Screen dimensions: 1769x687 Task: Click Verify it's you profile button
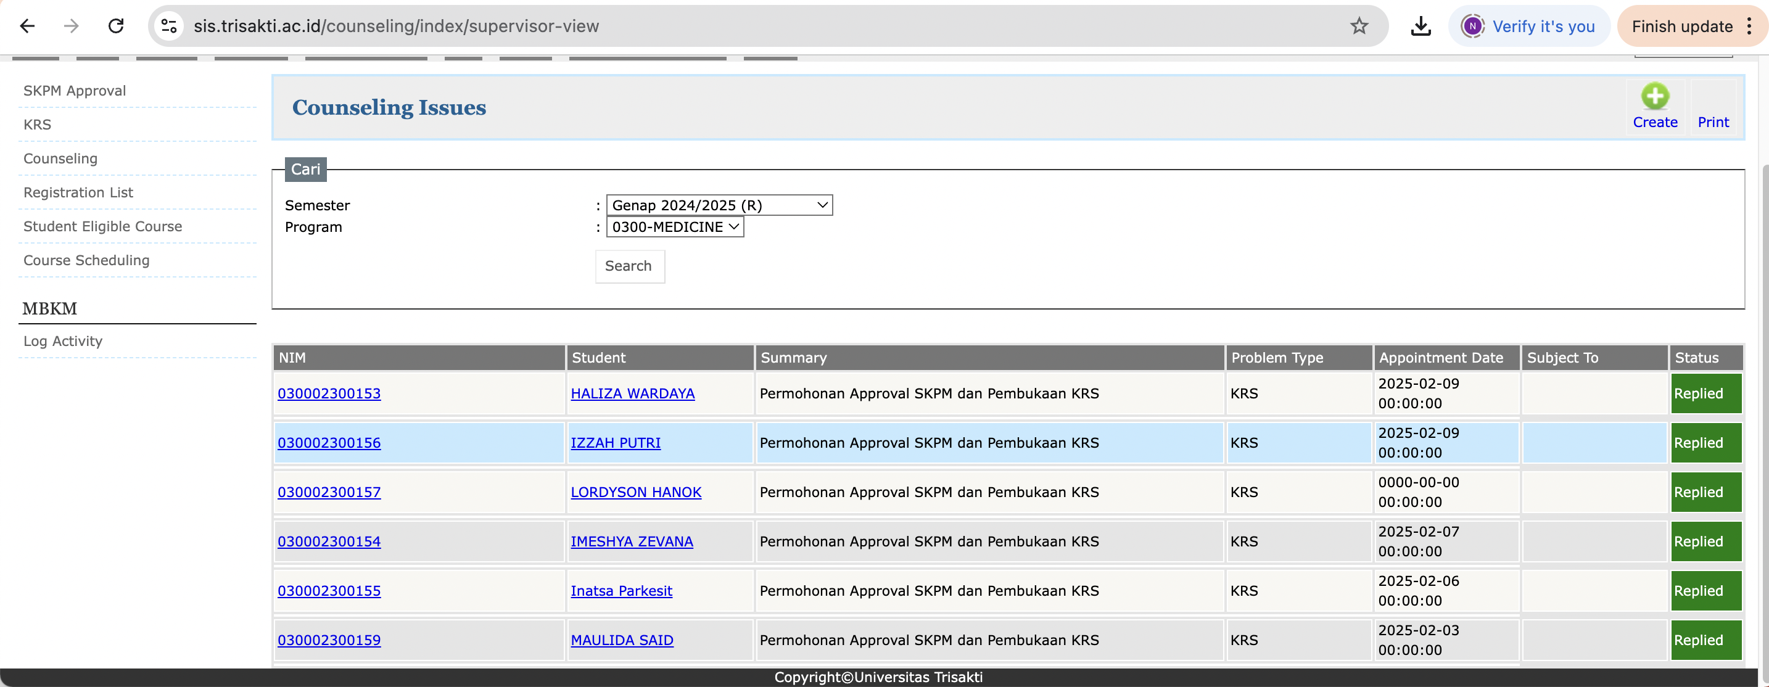click(x=1528, y=26)
